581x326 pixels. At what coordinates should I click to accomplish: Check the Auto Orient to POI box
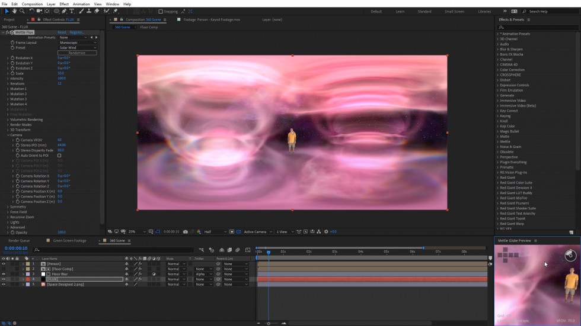click(59, 156)
